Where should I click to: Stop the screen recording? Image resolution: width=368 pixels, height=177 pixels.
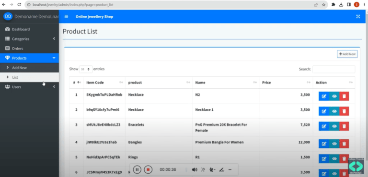point(148,169)
